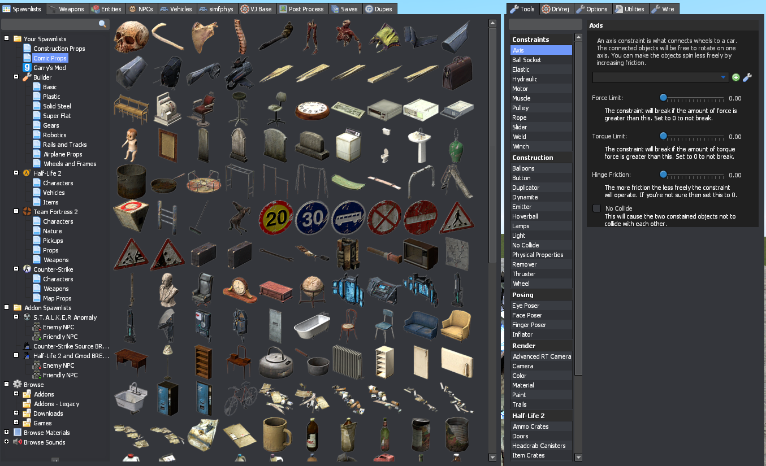Collapse the Your Spawnlists folder

(7, 39)
